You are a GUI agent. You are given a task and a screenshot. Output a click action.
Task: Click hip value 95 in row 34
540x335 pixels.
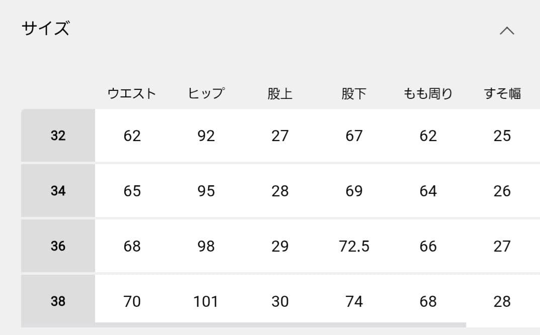pyautogui.click(x=205, y=191)
